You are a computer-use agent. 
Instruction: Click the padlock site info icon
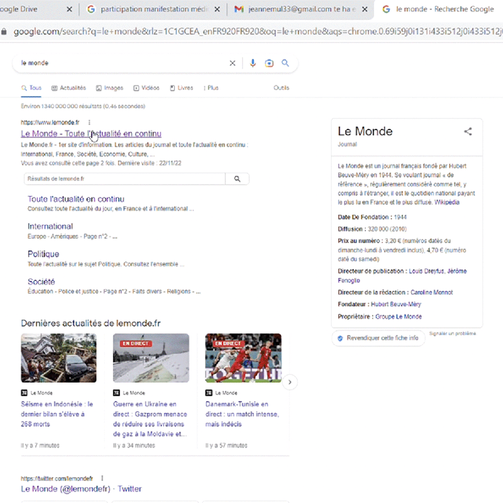[4, 31]
